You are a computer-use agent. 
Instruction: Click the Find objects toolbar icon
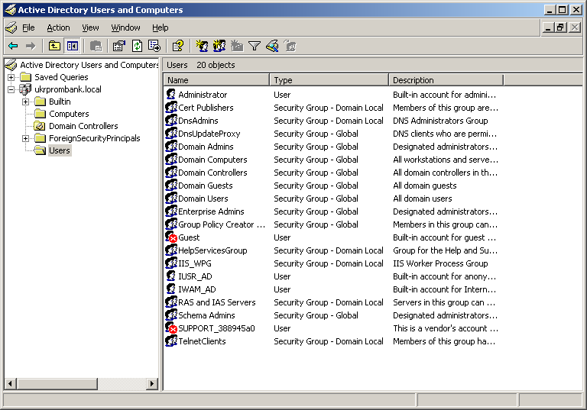(272, 46)
